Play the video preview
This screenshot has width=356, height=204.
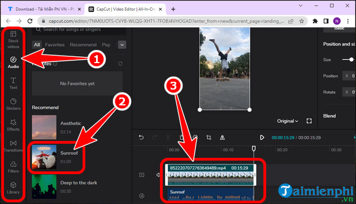click(x=262, y=138)
